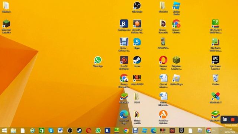This screenshot has height=134, width=238.
Task: Stop the screen recording with red square
Action: [x=233, y=119]
